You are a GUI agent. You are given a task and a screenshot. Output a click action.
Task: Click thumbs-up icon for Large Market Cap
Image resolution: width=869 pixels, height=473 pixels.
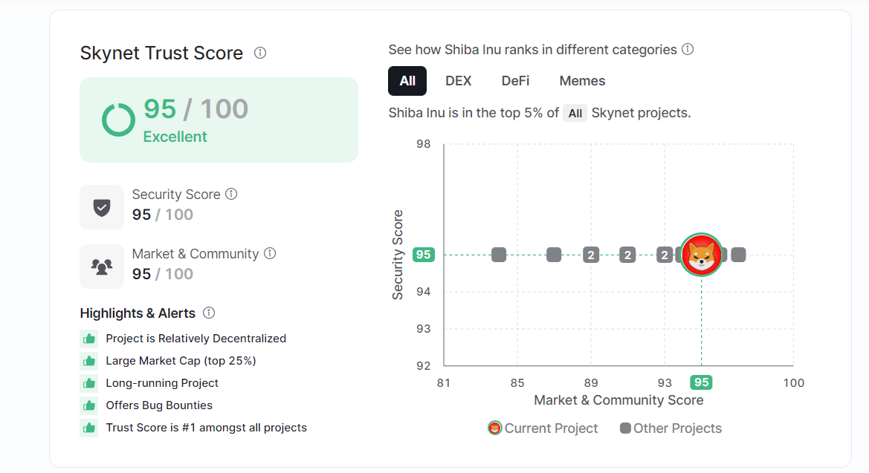click(88, 361)
